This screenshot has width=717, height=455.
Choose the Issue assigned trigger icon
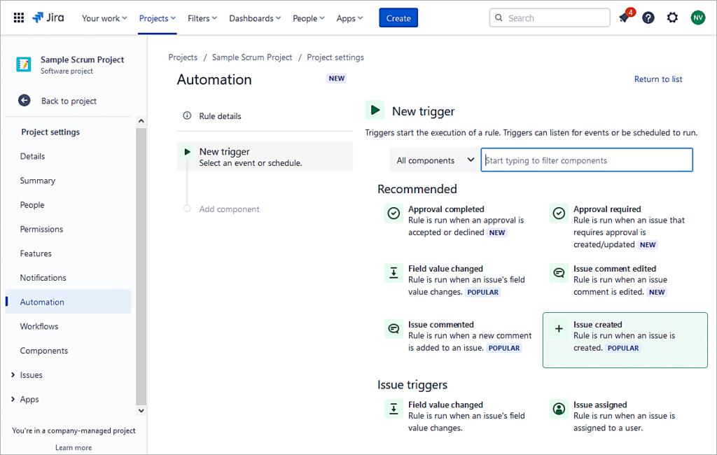click(559, 409)
